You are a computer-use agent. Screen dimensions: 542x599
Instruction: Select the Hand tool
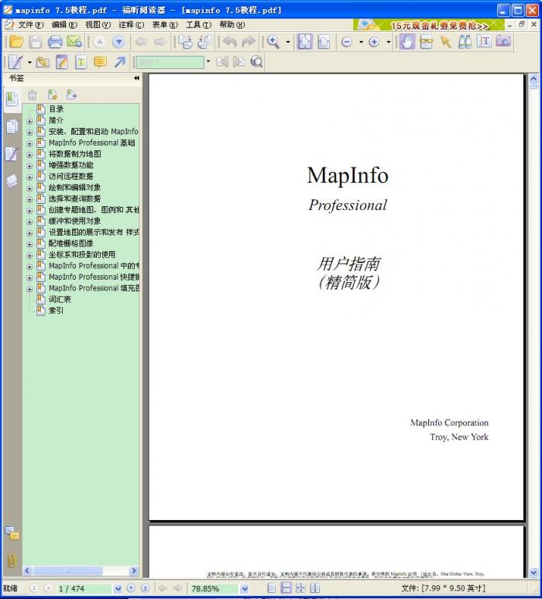[406, 42]
